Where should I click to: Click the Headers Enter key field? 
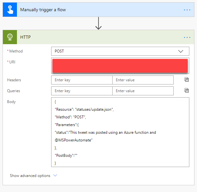coord(82,80)
